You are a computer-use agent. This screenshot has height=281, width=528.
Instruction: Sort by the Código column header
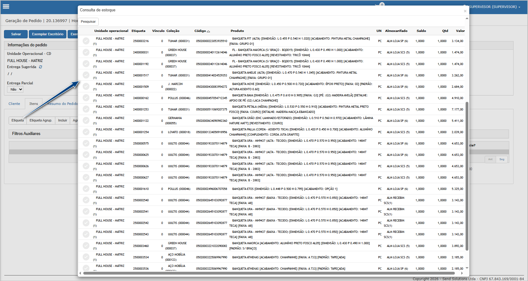coord(200,31)
